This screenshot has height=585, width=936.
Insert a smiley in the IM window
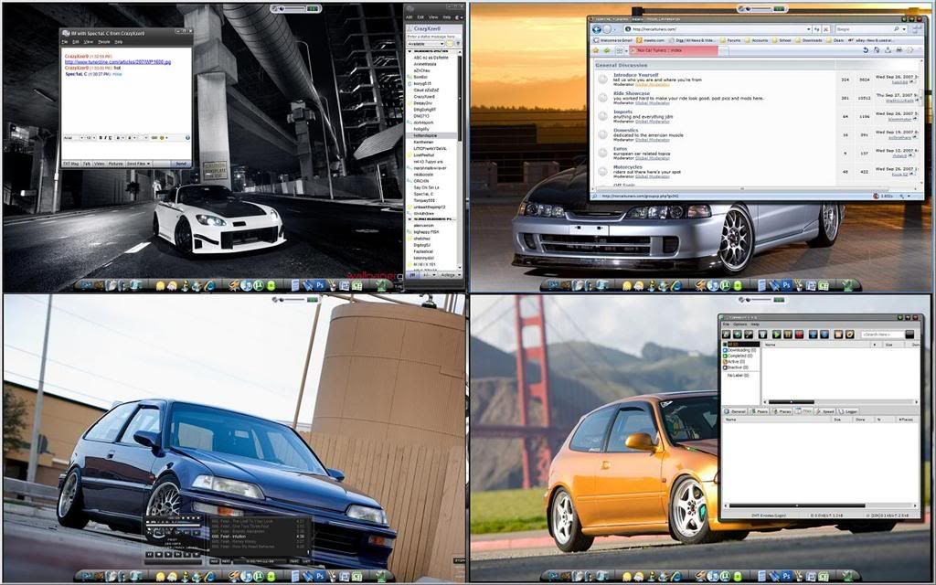[162, 138]
